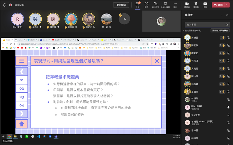
Task: Expand the dropdown arrow next to 離開
Action: click(x=227, y=5)
